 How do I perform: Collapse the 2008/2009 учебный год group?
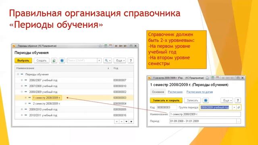tap(22, 92)
